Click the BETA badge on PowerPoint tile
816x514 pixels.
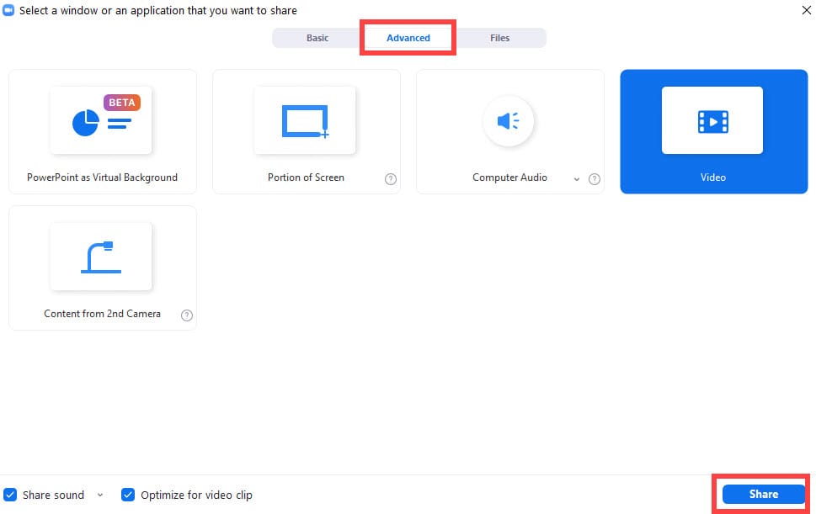[x=122, y=102]
